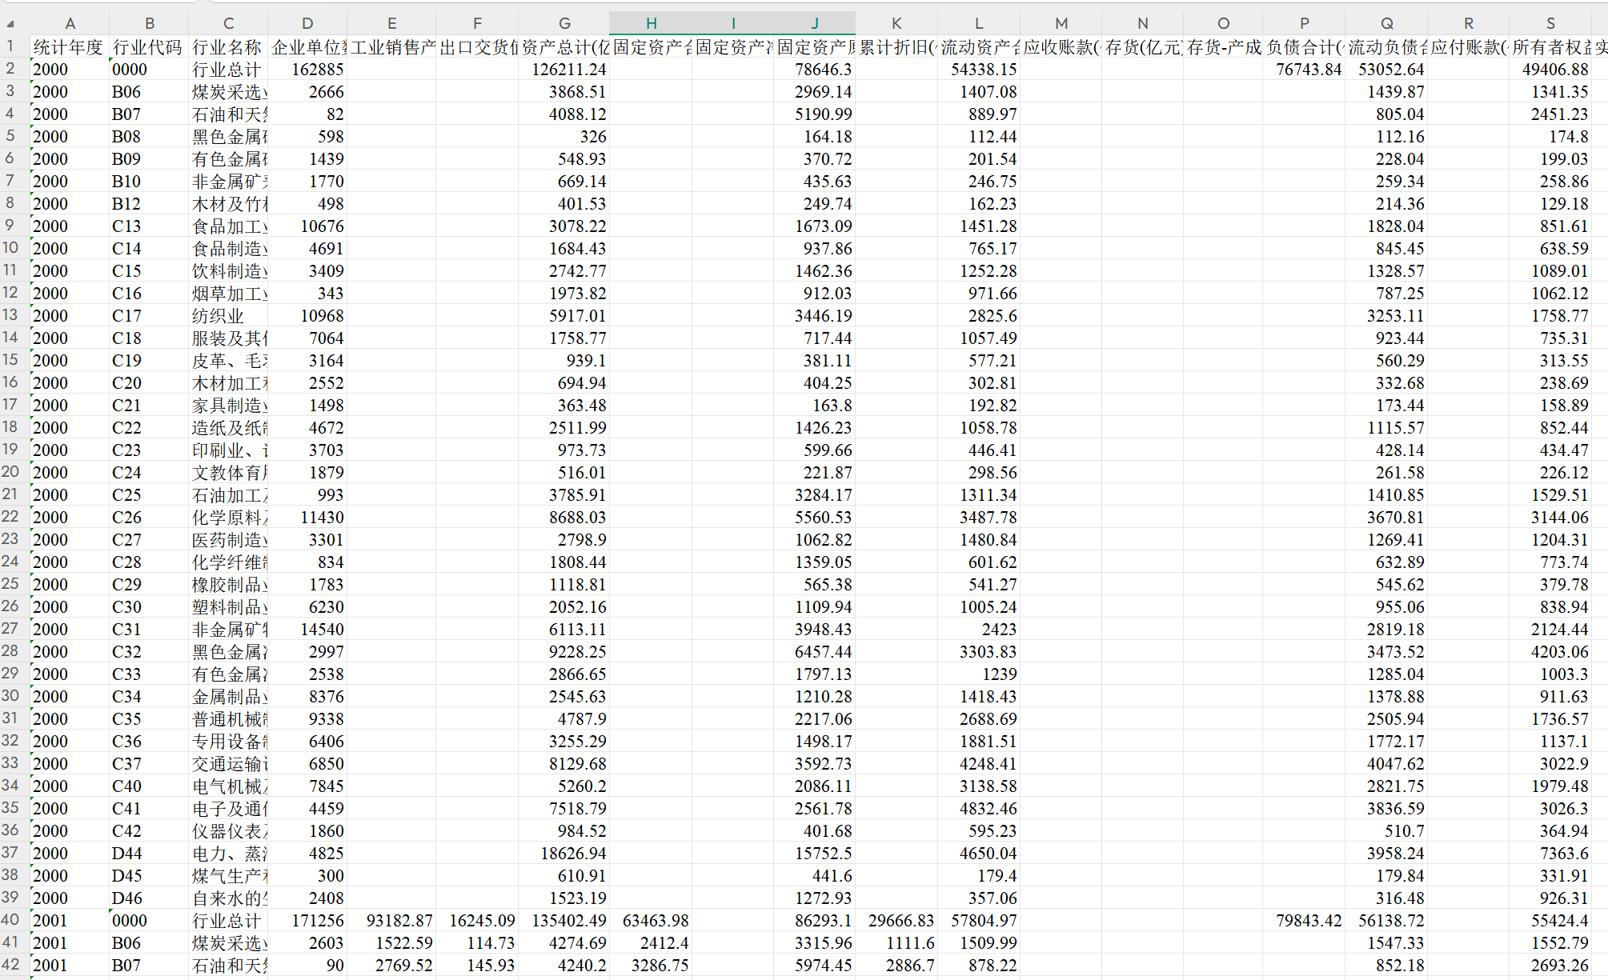This screenshot has width=1608, height=980.
Task: Click cell containing 93182.87
Action: pos(399,921)
